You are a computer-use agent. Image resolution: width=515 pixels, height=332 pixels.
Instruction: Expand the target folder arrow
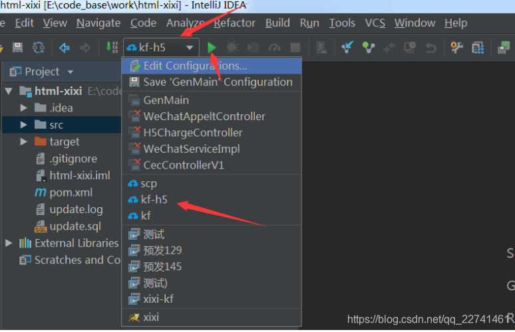tap(23, 141)
